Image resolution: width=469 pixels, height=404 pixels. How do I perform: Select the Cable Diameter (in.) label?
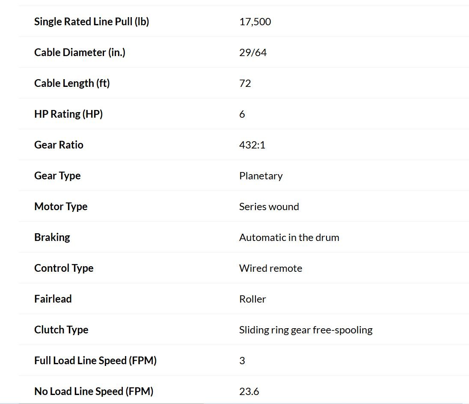80,52
